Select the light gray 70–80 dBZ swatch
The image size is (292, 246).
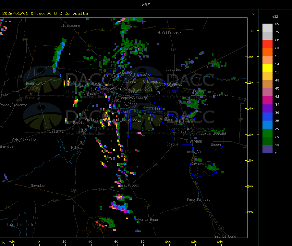coord(267,28)
